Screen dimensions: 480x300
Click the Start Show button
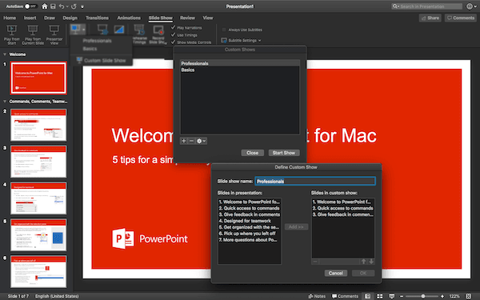point(284,153)
